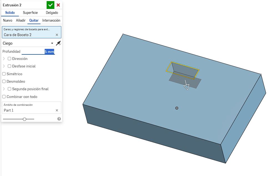Expand the Segunda posición final chevron
Screen dimensions: 273x176
tap(4, 89)
